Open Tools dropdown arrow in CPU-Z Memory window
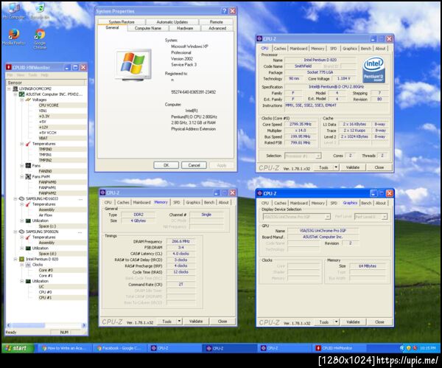Viewport: 442px width, 368px height. coord(179,321)
